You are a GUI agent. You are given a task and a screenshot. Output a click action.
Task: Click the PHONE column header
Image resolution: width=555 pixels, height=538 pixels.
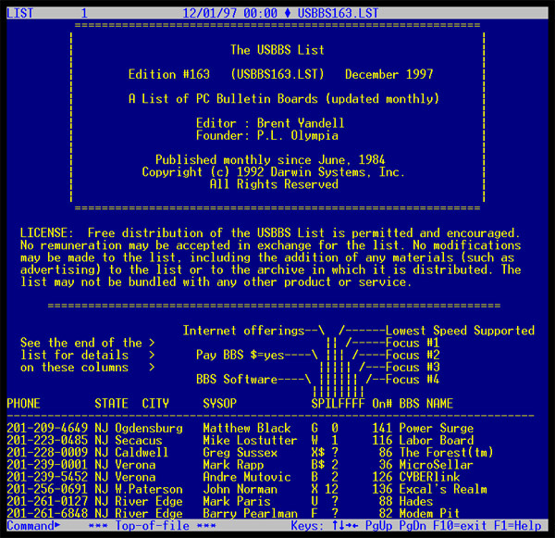tap(24, 404)
